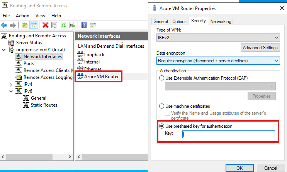Expand the IPv4 tree node
This screenshot has width=287, height=172.
tap(11, 84)
